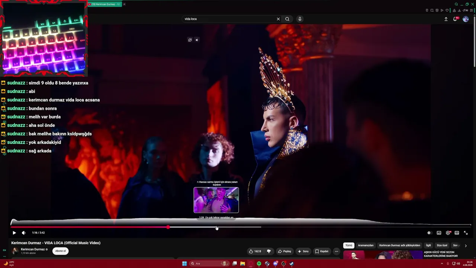Open YouTube notifications bell
This screenshot has height=268, width=476.
click(455, 19)
